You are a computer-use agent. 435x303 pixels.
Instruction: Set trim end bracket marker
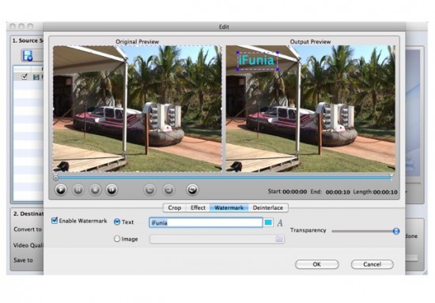coord(168,190)
